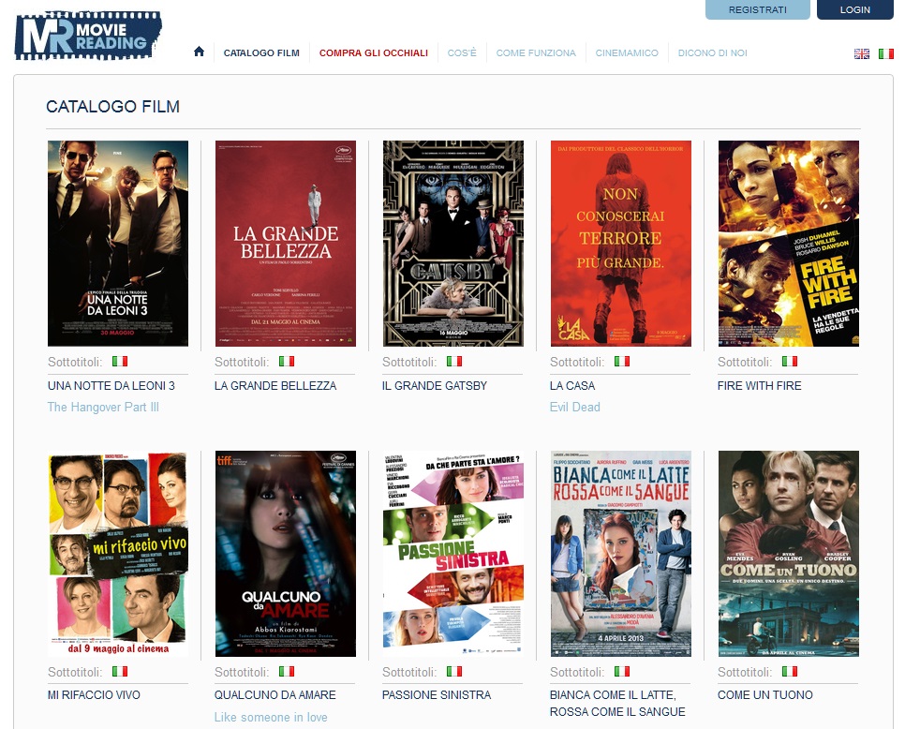905x729 pixels.
Task: Open Compra Gli Occhiali menu item
Action: [x=374, y=53]
